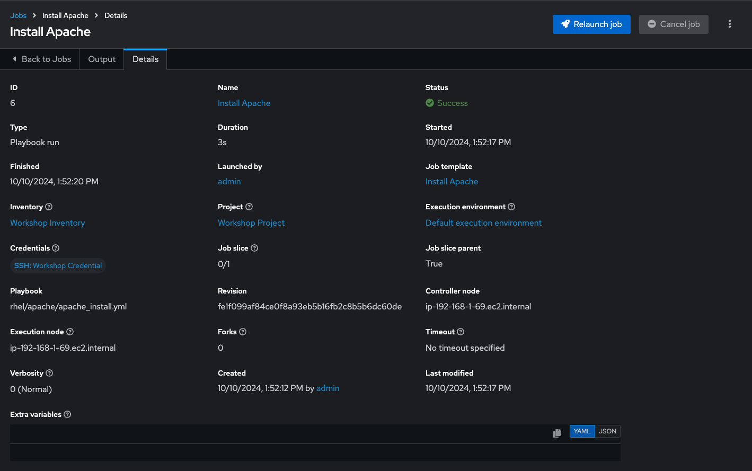The height and width of the screenshot is (471, 752).
Task: Click the Inventory help icon
Action: point(49,207)
